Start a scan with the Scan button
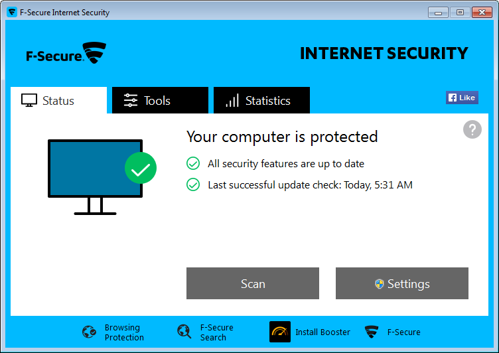 click(x=253, y=284)
